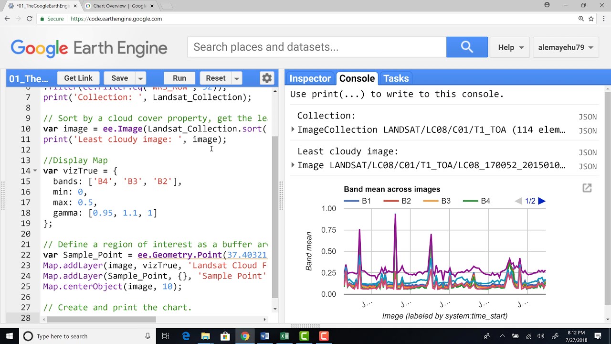Open a new browser tab
The height and width of the screenshot is (344, 611).
166,6
